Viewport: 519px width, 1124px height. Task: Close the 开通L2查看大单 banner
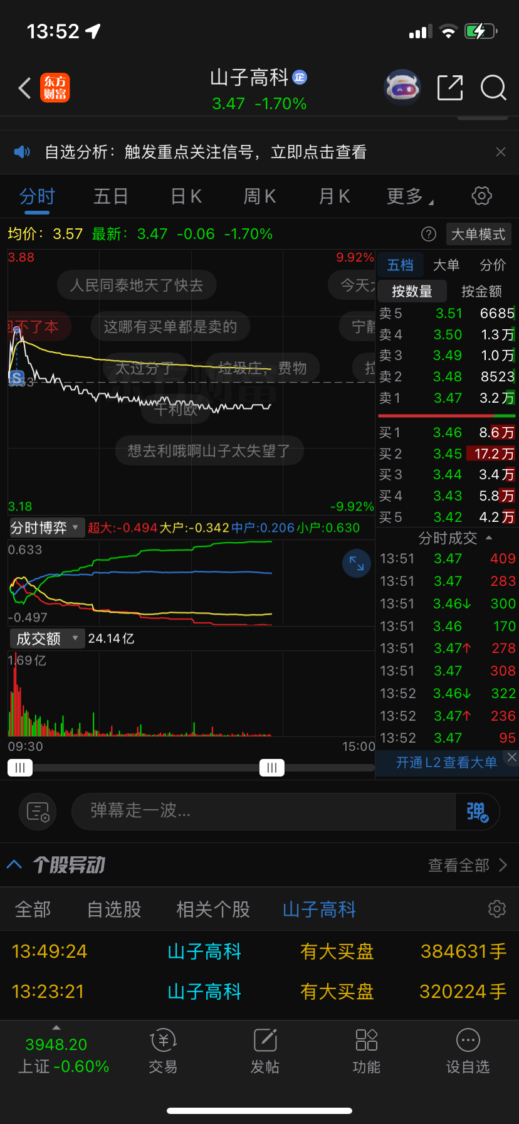coord(512,757)
